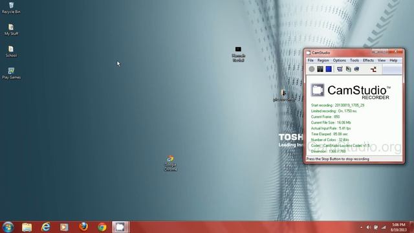Image resolution: width=414 pixels, height=233 pixels.
Task: Stop recording with the blue Stop button
Action: click(x=329, y=69)
